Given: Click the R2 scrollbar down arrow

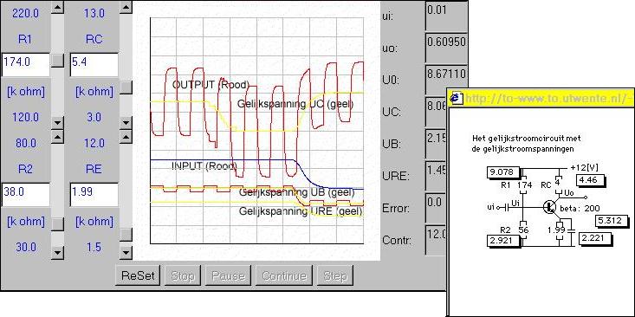Looking at the screenshot, I should 58,253.
